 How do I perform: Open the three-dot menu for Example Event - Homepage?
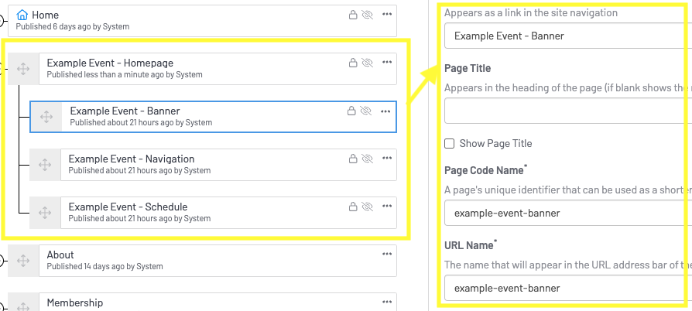[386, 62]
